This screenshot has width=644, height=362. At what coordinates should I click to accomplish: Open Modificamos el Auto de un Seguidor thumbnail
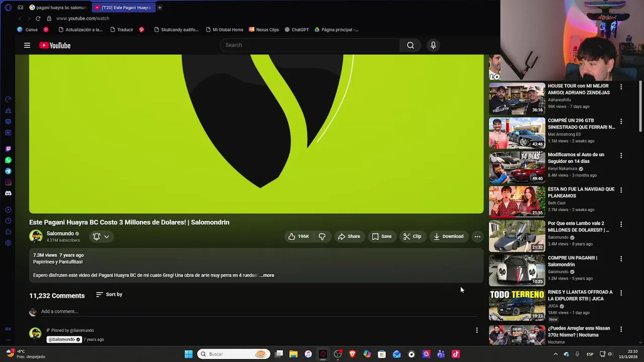[x=517, y=167]
